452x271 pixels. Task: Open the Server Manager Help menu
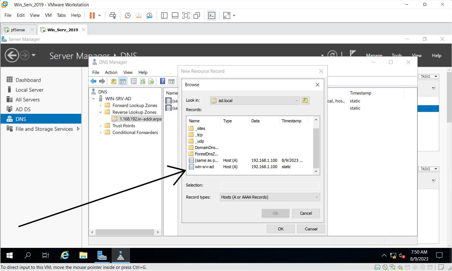(436, 56)
